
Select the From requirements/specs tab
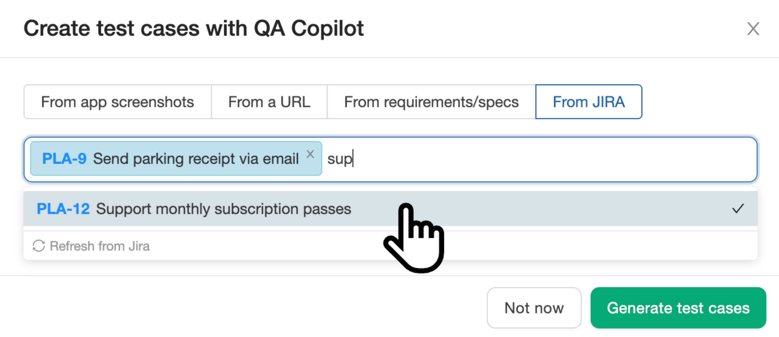click(x=432, y=102)
